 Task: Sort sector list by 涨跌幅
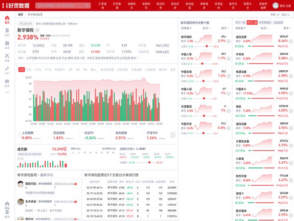[x=240, y=28]
